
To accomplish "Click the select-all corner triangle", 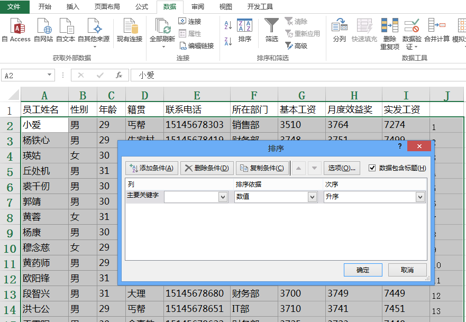I will click(13, 95).
